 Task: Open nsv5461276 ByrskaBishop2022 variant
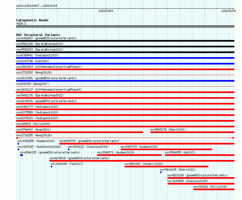click(40, 95)
